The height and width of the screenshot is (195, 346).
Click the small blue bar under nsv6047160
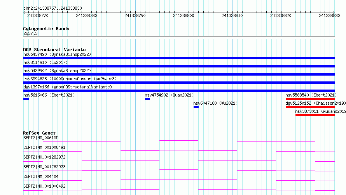196,107
